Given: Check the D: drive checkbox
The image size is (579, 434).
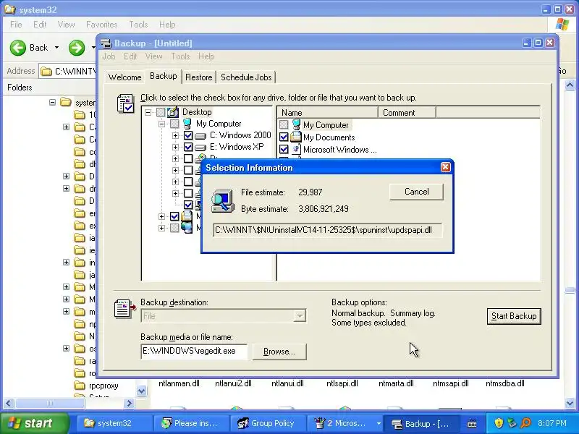Looking at the screenshot, I should coord(188,158).
